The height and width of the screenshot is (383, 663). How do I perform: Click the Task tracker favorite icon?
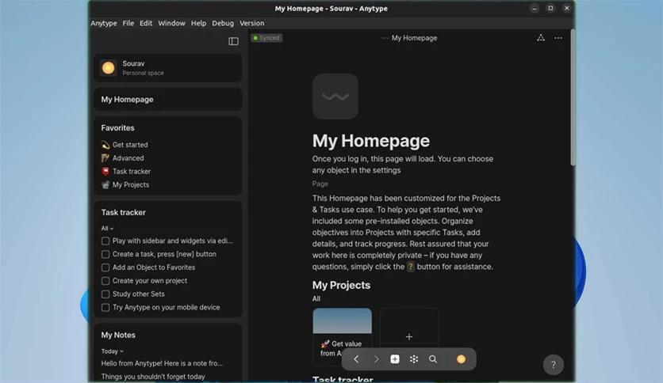(x=105, y=171)
